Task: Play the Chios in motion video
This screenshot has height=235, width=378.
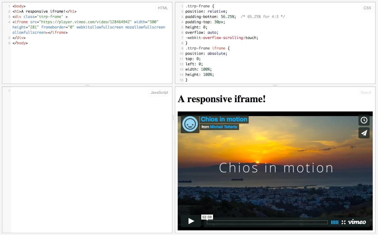Action: click(x=191, y=221)
